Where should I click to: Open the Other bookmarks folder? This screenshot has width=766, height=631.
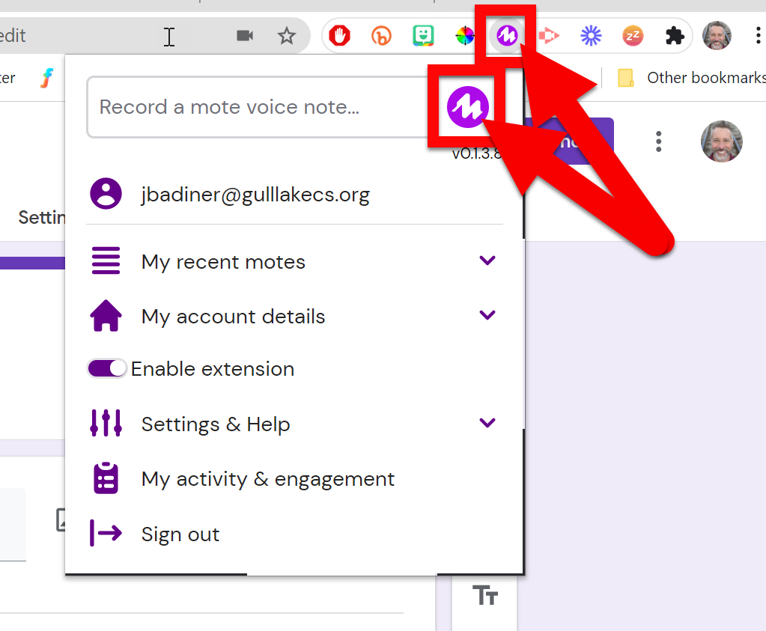click(690, 78)
